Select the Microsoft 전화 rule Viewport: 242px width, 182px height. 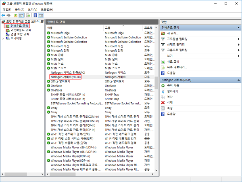100,51
